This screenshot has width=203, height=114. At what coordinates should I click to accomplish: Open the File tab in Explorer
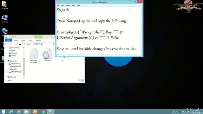pyautogui.click(x=9, y=40)
